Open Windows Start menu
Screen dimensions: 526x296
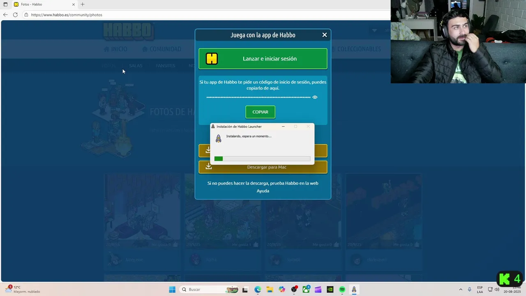pyautogui.click(x=172, y=289)
